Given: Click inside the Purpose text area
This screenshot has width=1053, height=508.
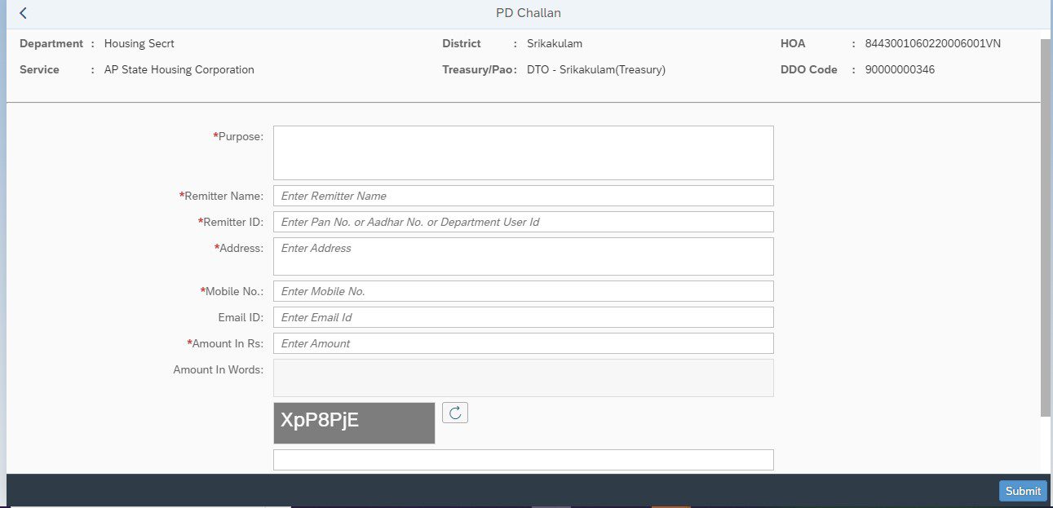Looking at the screenshot, I should [x=522, y=152].
